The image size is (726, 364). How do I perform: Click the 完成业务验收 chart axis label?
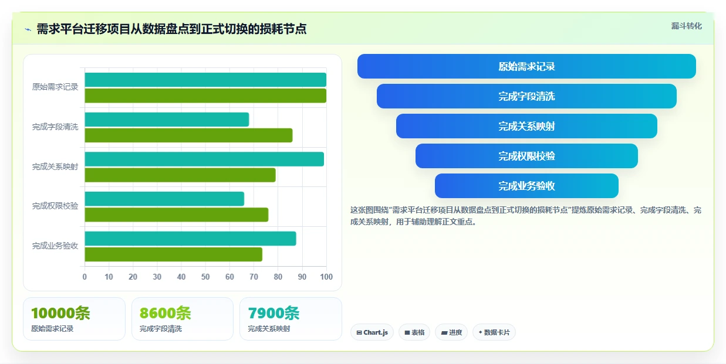click(x=55, y=246)
